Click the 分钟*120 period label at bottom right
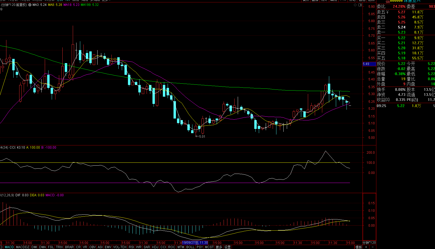 [369, 243]
